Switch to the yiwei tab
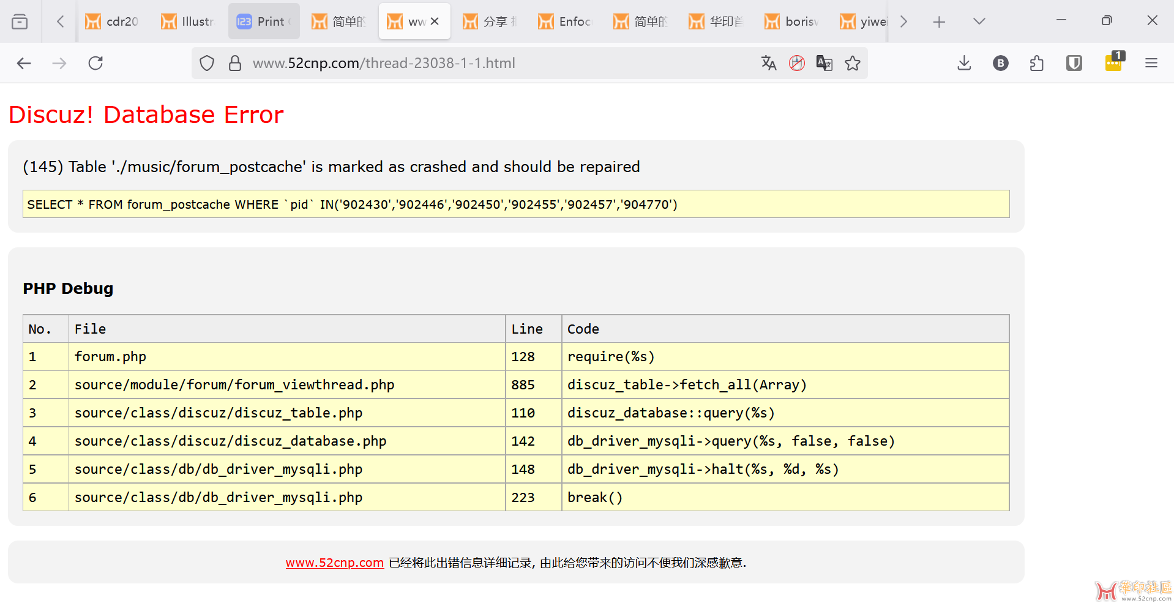1174x603 pixels. tap(864, 21)
